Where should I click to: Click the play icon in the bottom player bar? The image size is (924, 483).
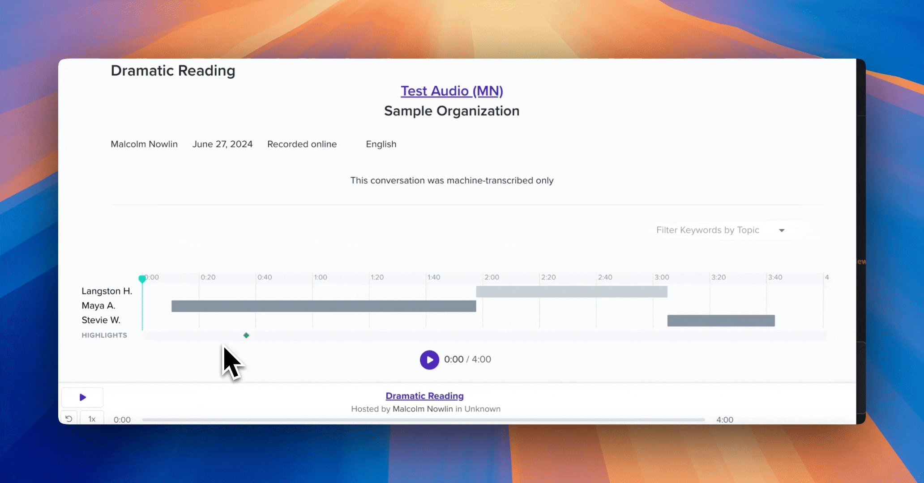click(82, 397)
